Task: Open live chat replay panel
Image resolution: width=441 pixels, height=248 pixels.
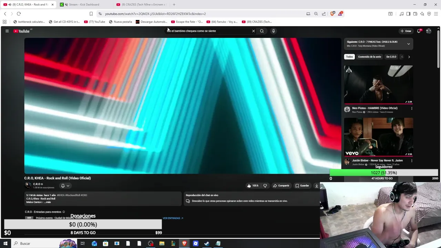Action: (x=252, y=198)
